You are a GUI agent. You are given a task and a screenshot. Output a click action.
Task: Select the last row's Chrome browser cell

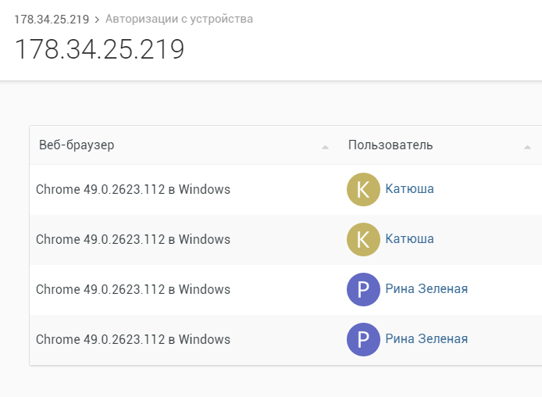pos(133,339)
